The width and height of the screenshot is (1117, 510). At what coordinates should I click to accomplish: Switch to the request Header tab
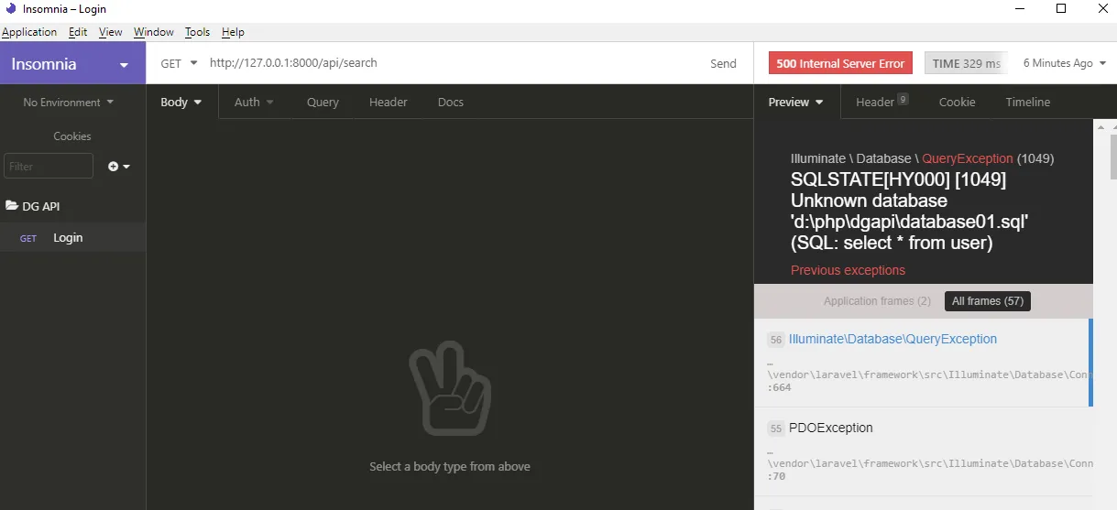389,103
